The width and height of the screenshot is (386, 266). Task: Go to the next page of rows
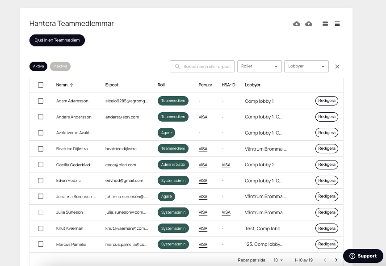click(336, 260)
